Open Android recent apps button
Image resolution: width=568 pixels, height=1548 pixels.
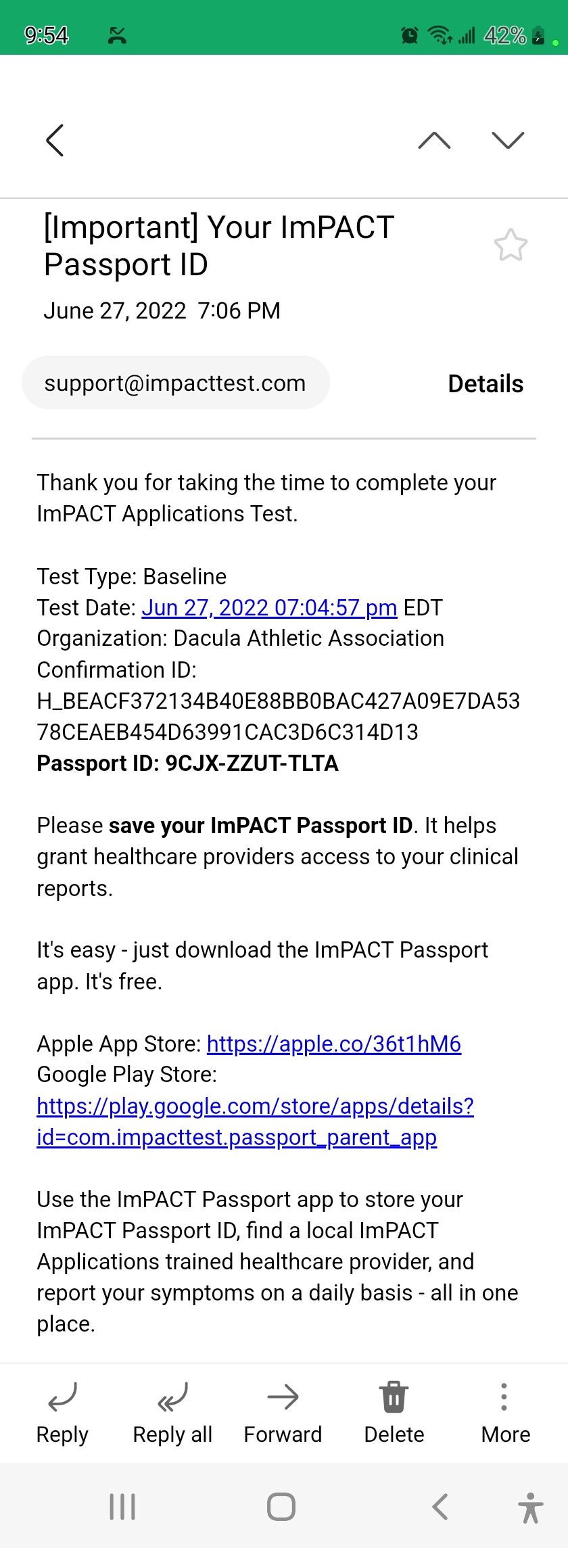122,1507
